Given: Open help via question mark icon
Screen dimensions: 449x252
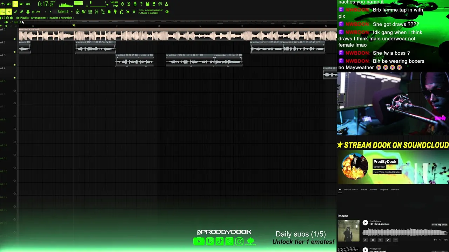Looking at the screenshot, I should tap(141, 4).
